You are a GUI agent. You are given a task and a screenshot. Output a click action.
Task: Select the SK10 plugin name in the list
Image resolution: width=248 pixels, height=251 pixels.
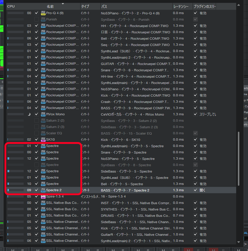coord(50,139)
